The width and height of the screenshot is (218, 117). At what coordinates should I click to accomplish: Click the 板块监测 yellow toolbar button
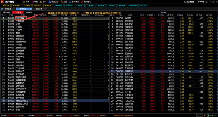tap(48, 5)
